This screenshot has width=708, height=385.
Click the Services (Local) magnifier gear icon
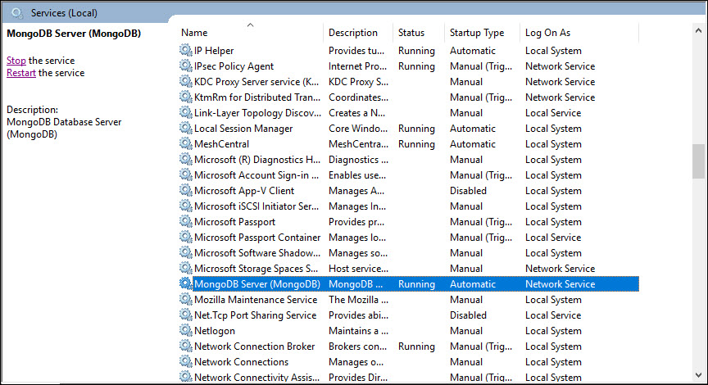coord(17,13)
